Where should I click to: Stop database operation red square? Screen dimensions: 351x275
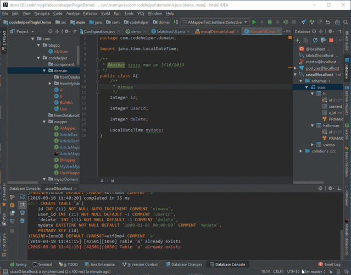pos(331,41)
